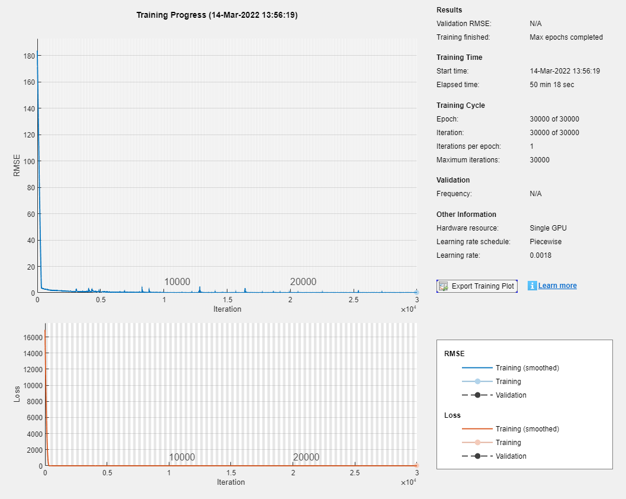Image resolution: width=626 pixels, height=499 pixels.
Task: Click the Loss Validation black legend marker
Action: (477, 456)
